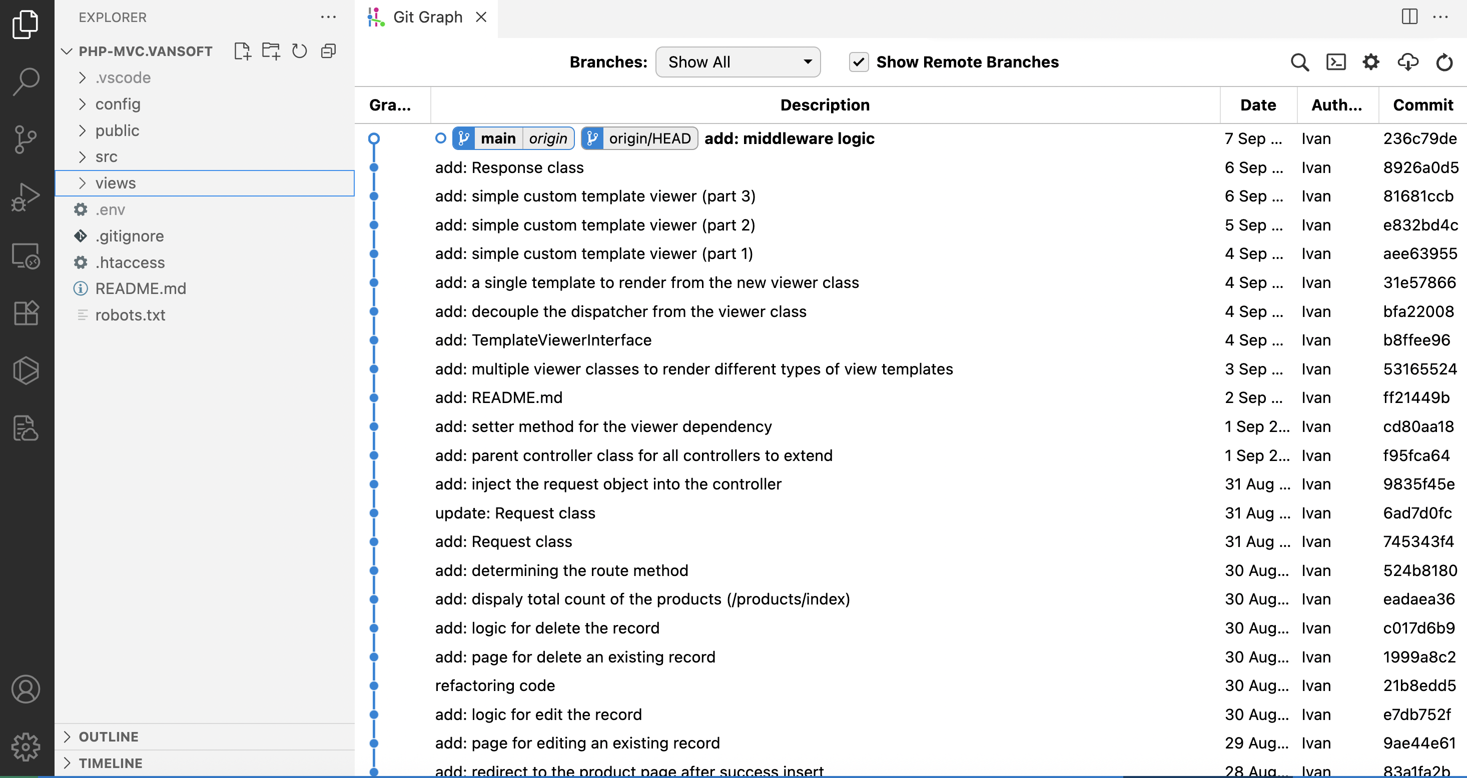
Task: Toggle Show Remote Branches checkbox
Action: pos(858,62)
